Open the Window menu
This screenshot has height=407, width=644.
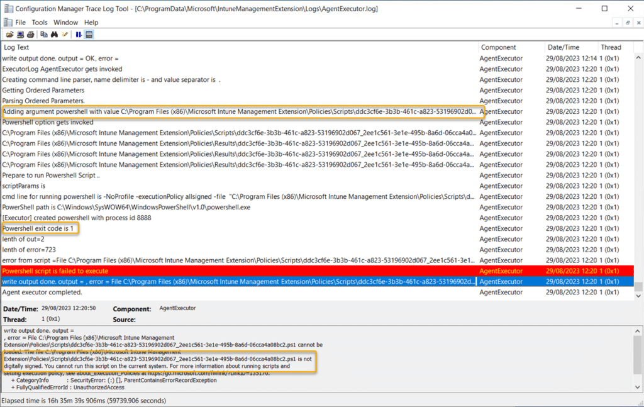tap(65, 23)
